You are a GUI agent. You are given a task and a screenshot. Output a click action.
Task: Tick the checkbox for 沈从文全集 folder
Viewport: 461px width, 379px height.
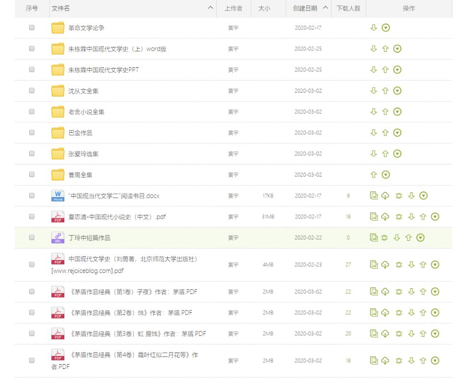(x=32, y=91)
